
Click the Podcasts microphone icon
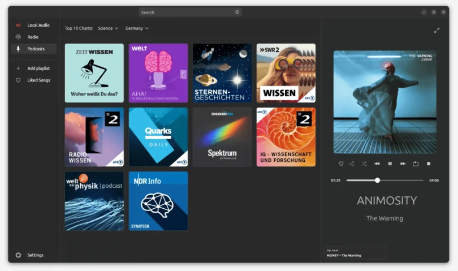pyautogui.click(x=18, y=49)
